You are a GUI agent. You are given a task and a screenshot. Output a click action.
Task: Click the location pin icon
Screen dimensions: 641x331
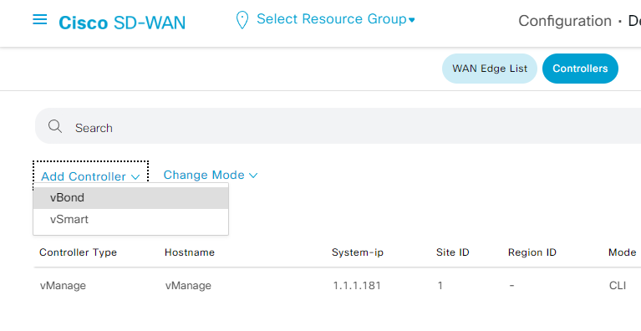242,20
